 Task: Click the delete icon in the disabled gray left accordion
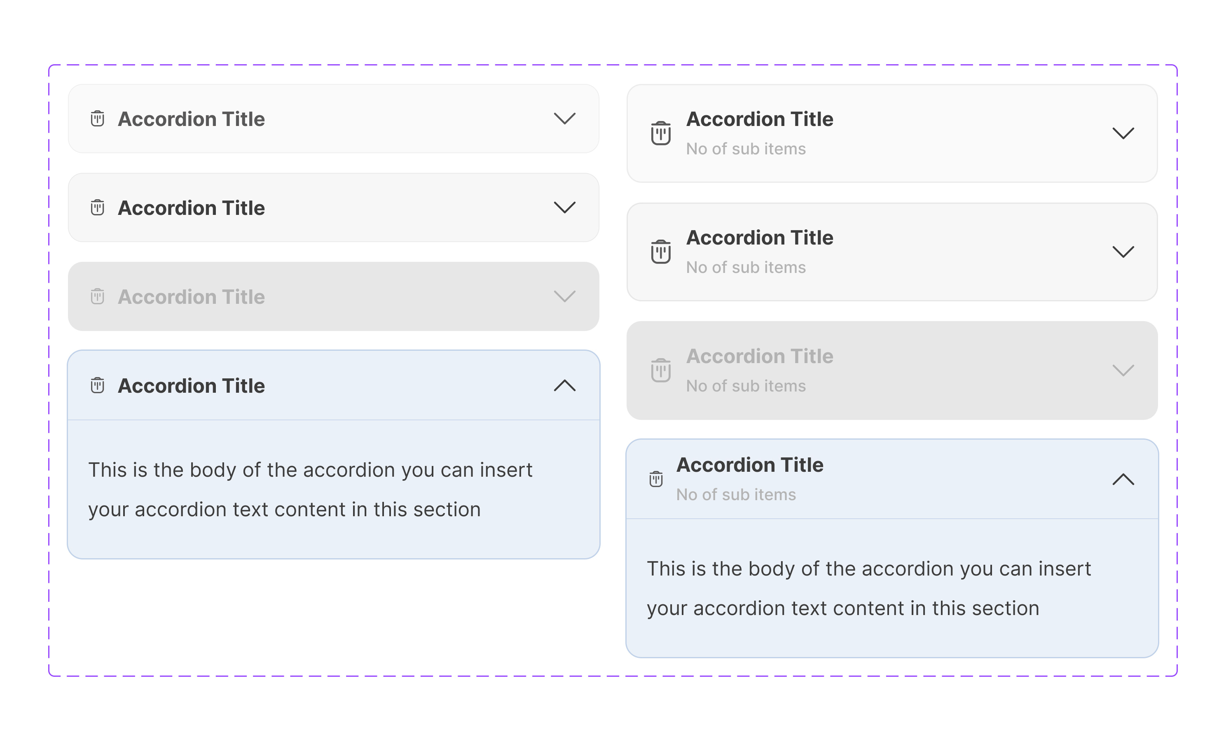point(98,296)
